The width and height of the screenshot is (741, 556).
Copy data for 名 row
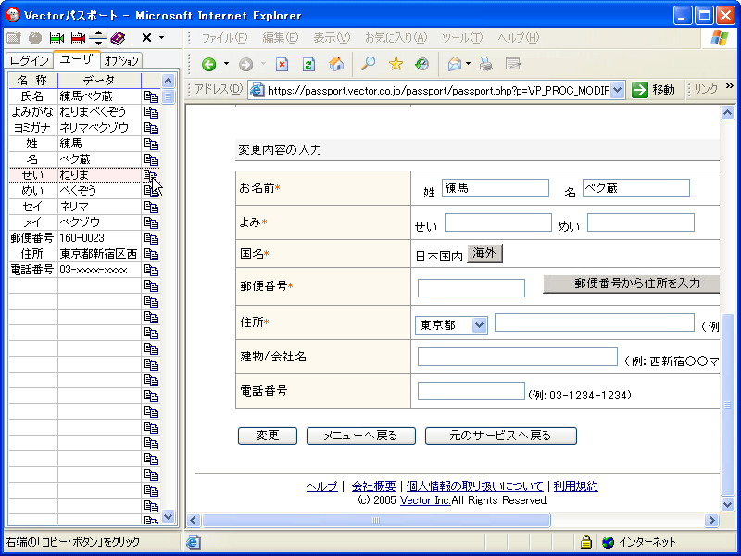(151, 159)
